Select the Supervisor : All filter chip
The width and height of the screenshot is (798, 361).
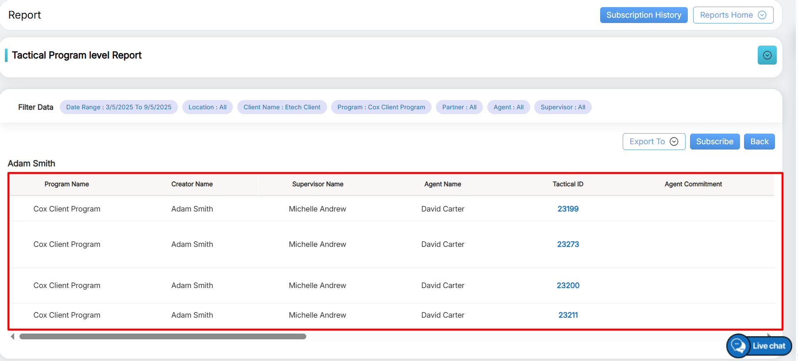click(x=563, y=107)
